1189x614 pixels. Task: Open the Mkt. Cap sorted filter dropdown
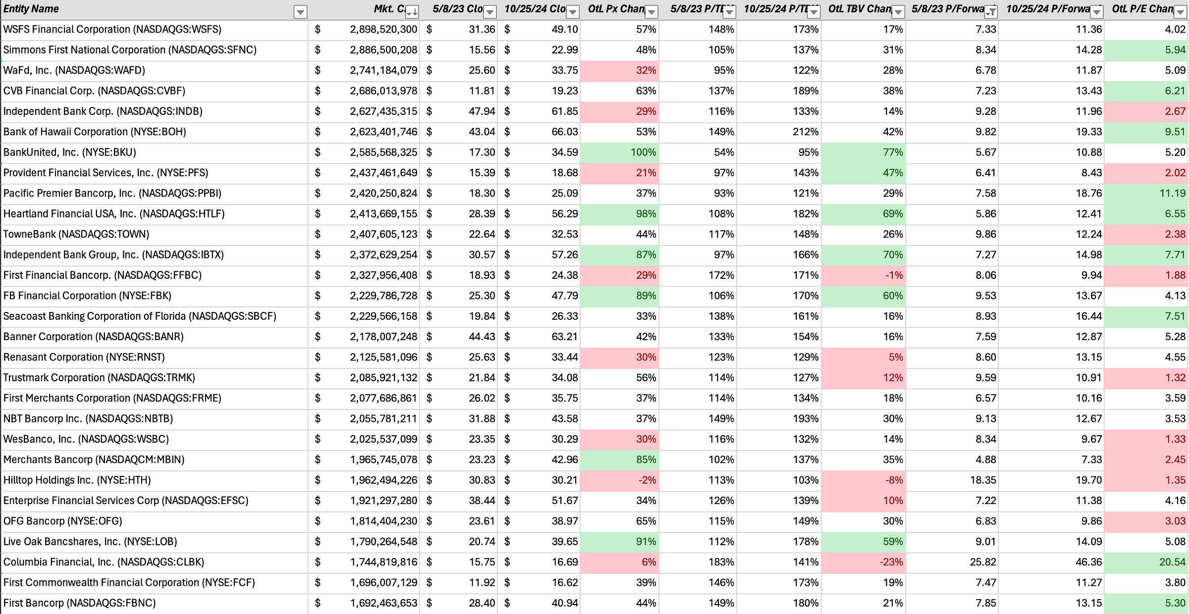[412, 12]
